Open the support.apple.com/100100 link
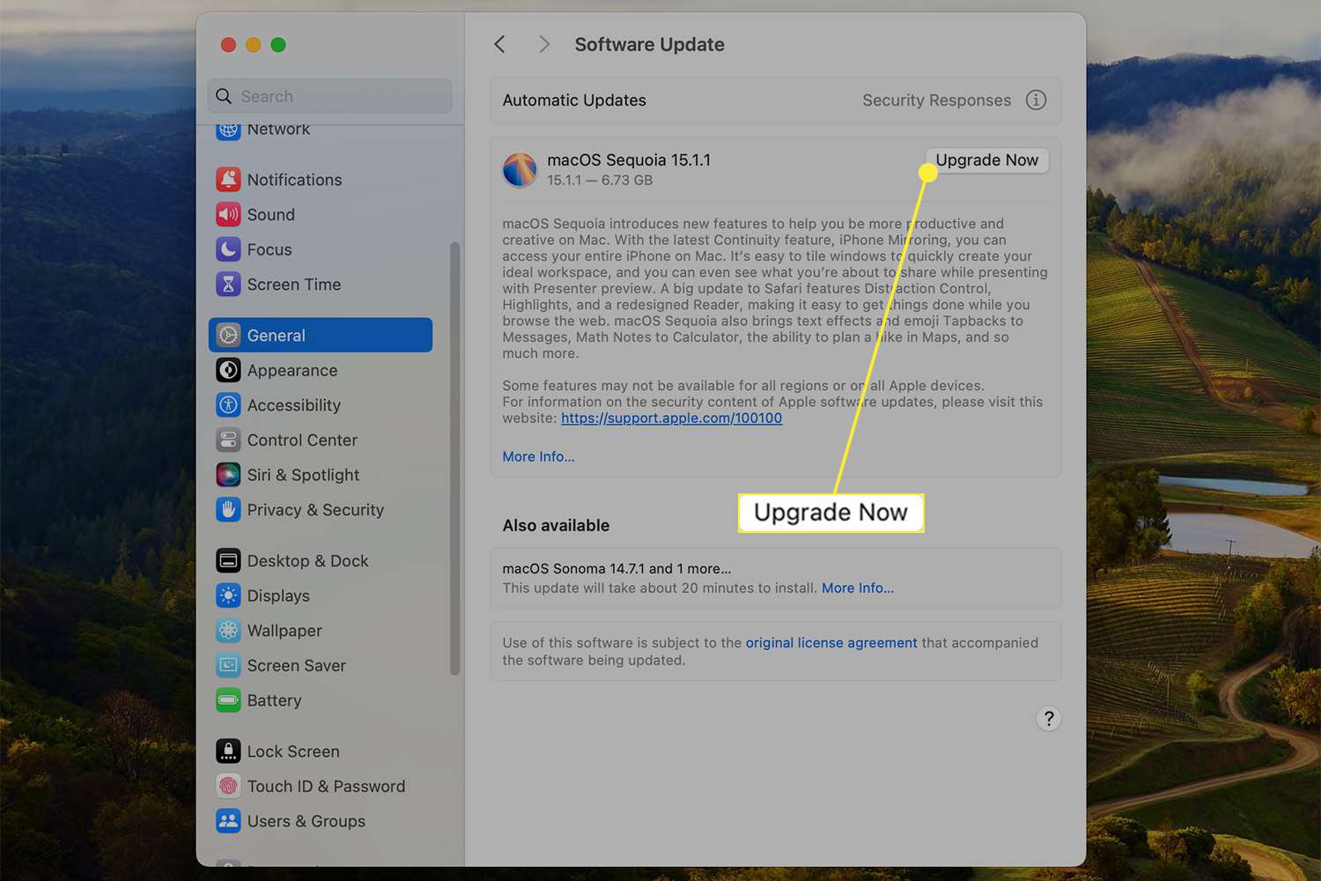Image resolution: width=1321 pixels, height=881 pixels. tap(671, 418)
